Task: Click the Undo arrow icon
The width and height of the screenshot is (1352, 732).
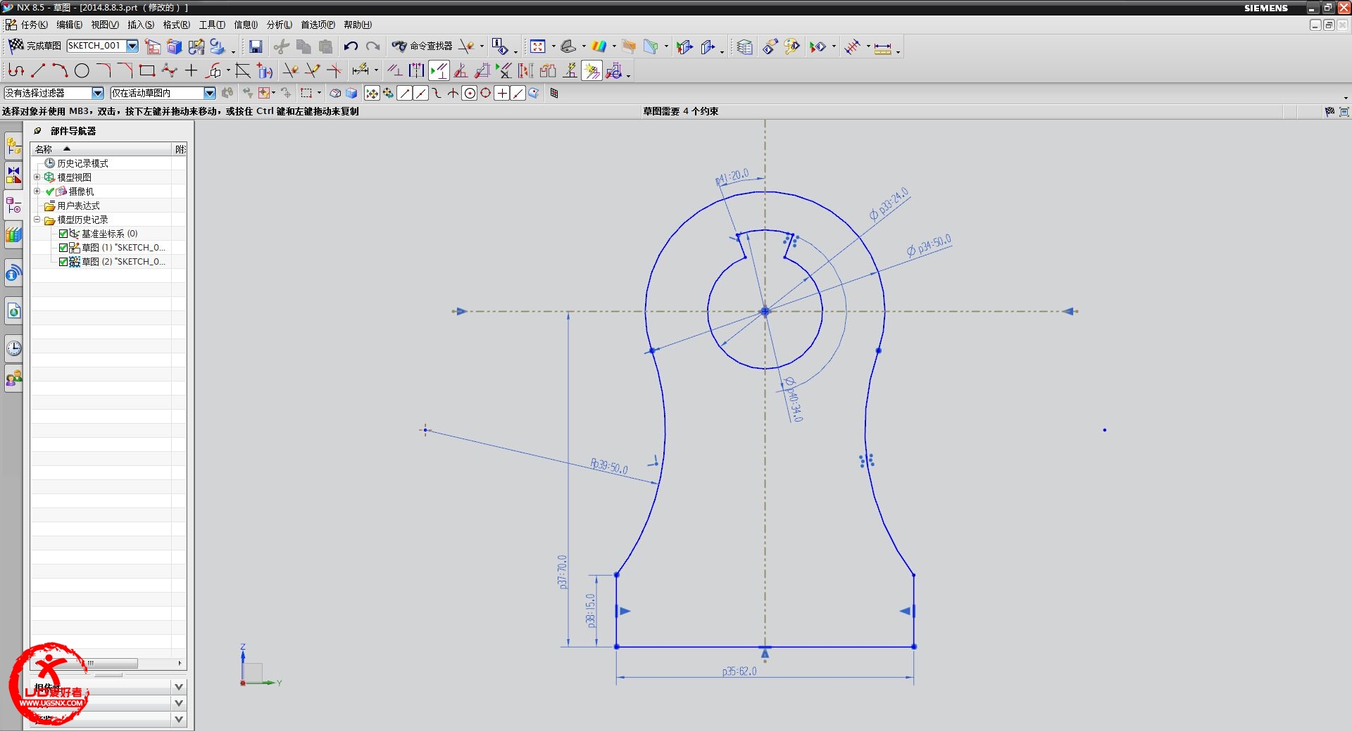Action: pyautogui.click(x=351, y=46)
